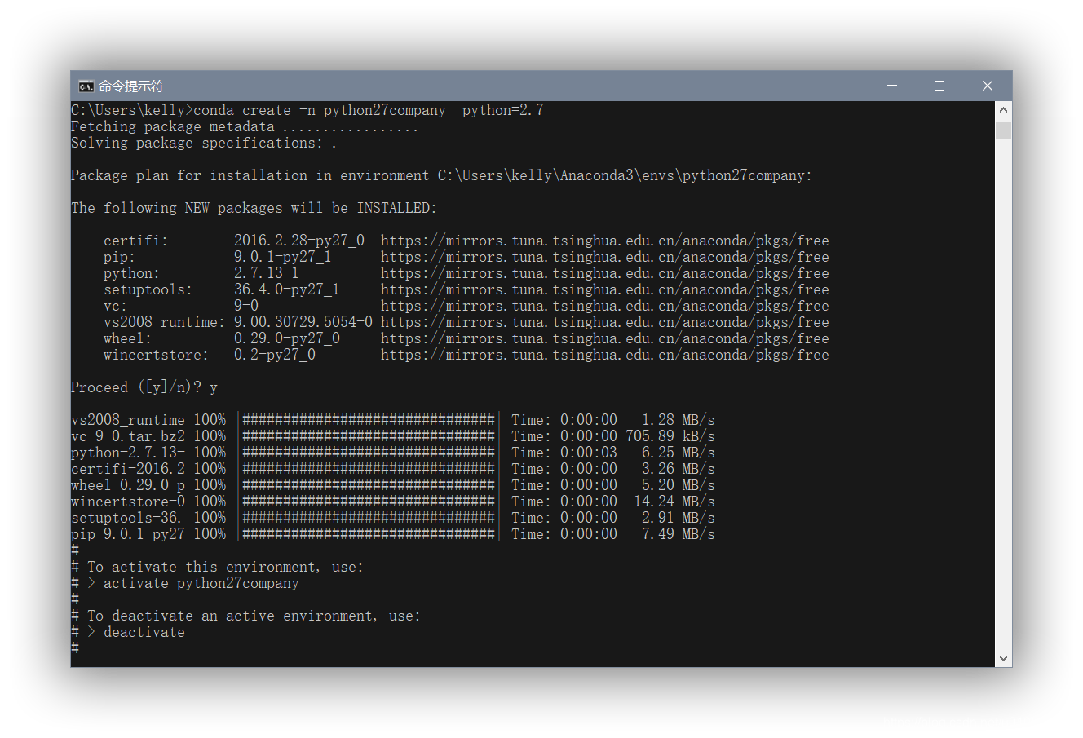Click version '9.0.1-py27_1'
The width and height of the screenshot is (1083, 738).
click(x=283, y=257)
